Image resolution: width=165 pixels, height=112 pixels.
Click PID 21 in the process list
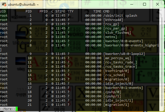tap(30, 105)
